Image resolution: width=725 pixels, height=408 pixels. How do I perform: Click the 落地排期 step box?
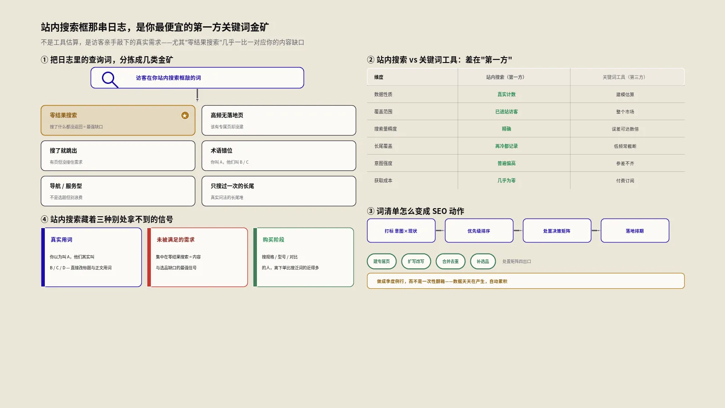coord(635,231)
